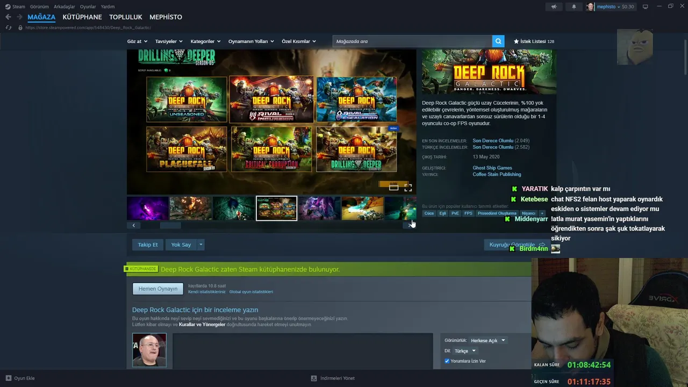Open Coffee Stain Publishing link

click(497, 174)
